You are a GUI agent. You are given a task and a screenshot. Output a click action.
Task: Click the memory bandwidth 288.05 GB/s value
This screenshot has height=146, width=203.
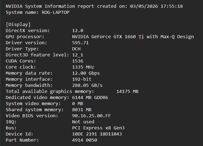coord(87,85)
